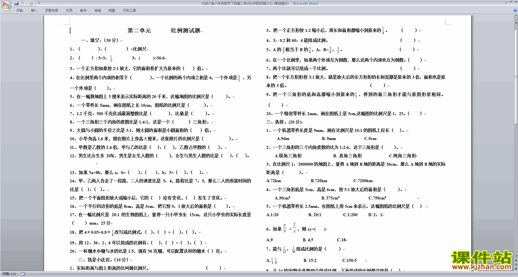Select the 审阅 ribbon tab
The image size is (518, 277).
coord(98,11)
